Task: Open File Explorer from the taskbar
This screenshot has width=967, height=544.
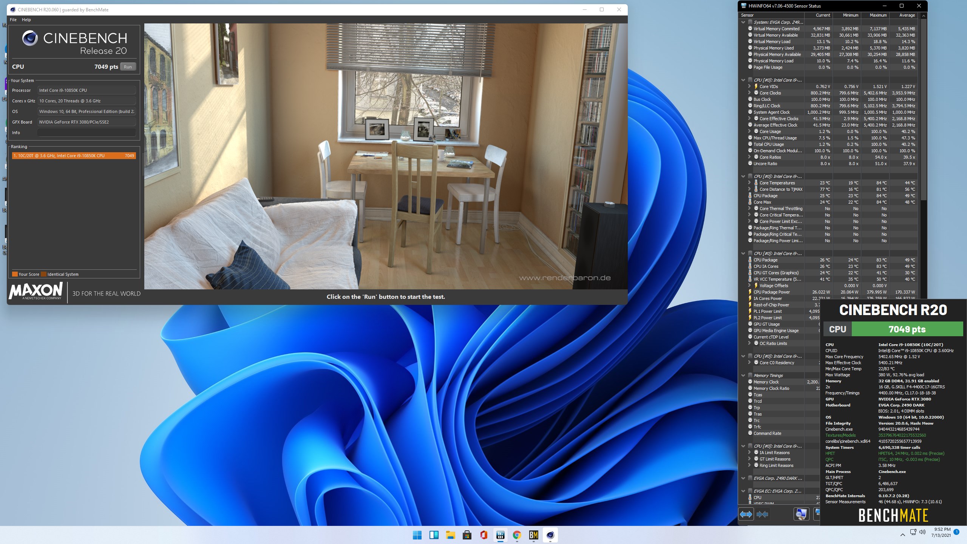Action: [450, 535]
